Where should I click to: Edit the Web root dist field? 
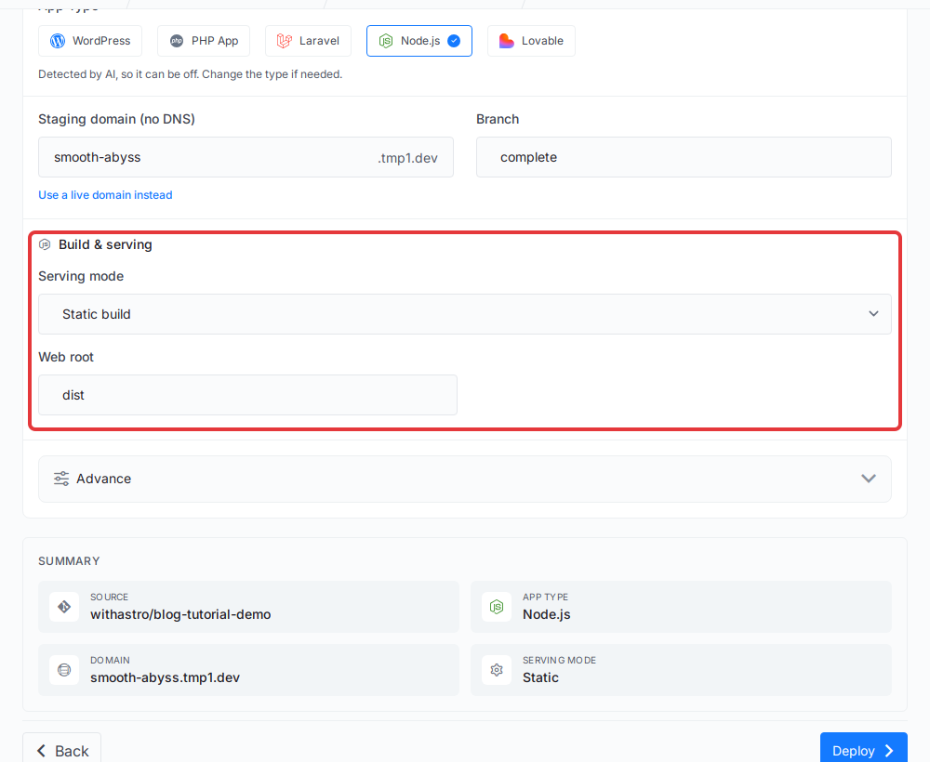248,395
